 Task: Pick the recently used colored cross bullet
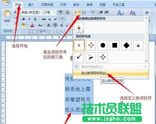pyautogui.click(x=79, y=28)
